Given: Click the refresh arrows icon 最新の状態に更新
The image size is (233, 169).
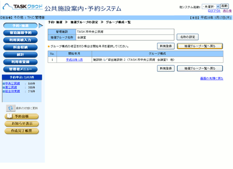Looking at the screenshot, I should [x=10, y=108].
